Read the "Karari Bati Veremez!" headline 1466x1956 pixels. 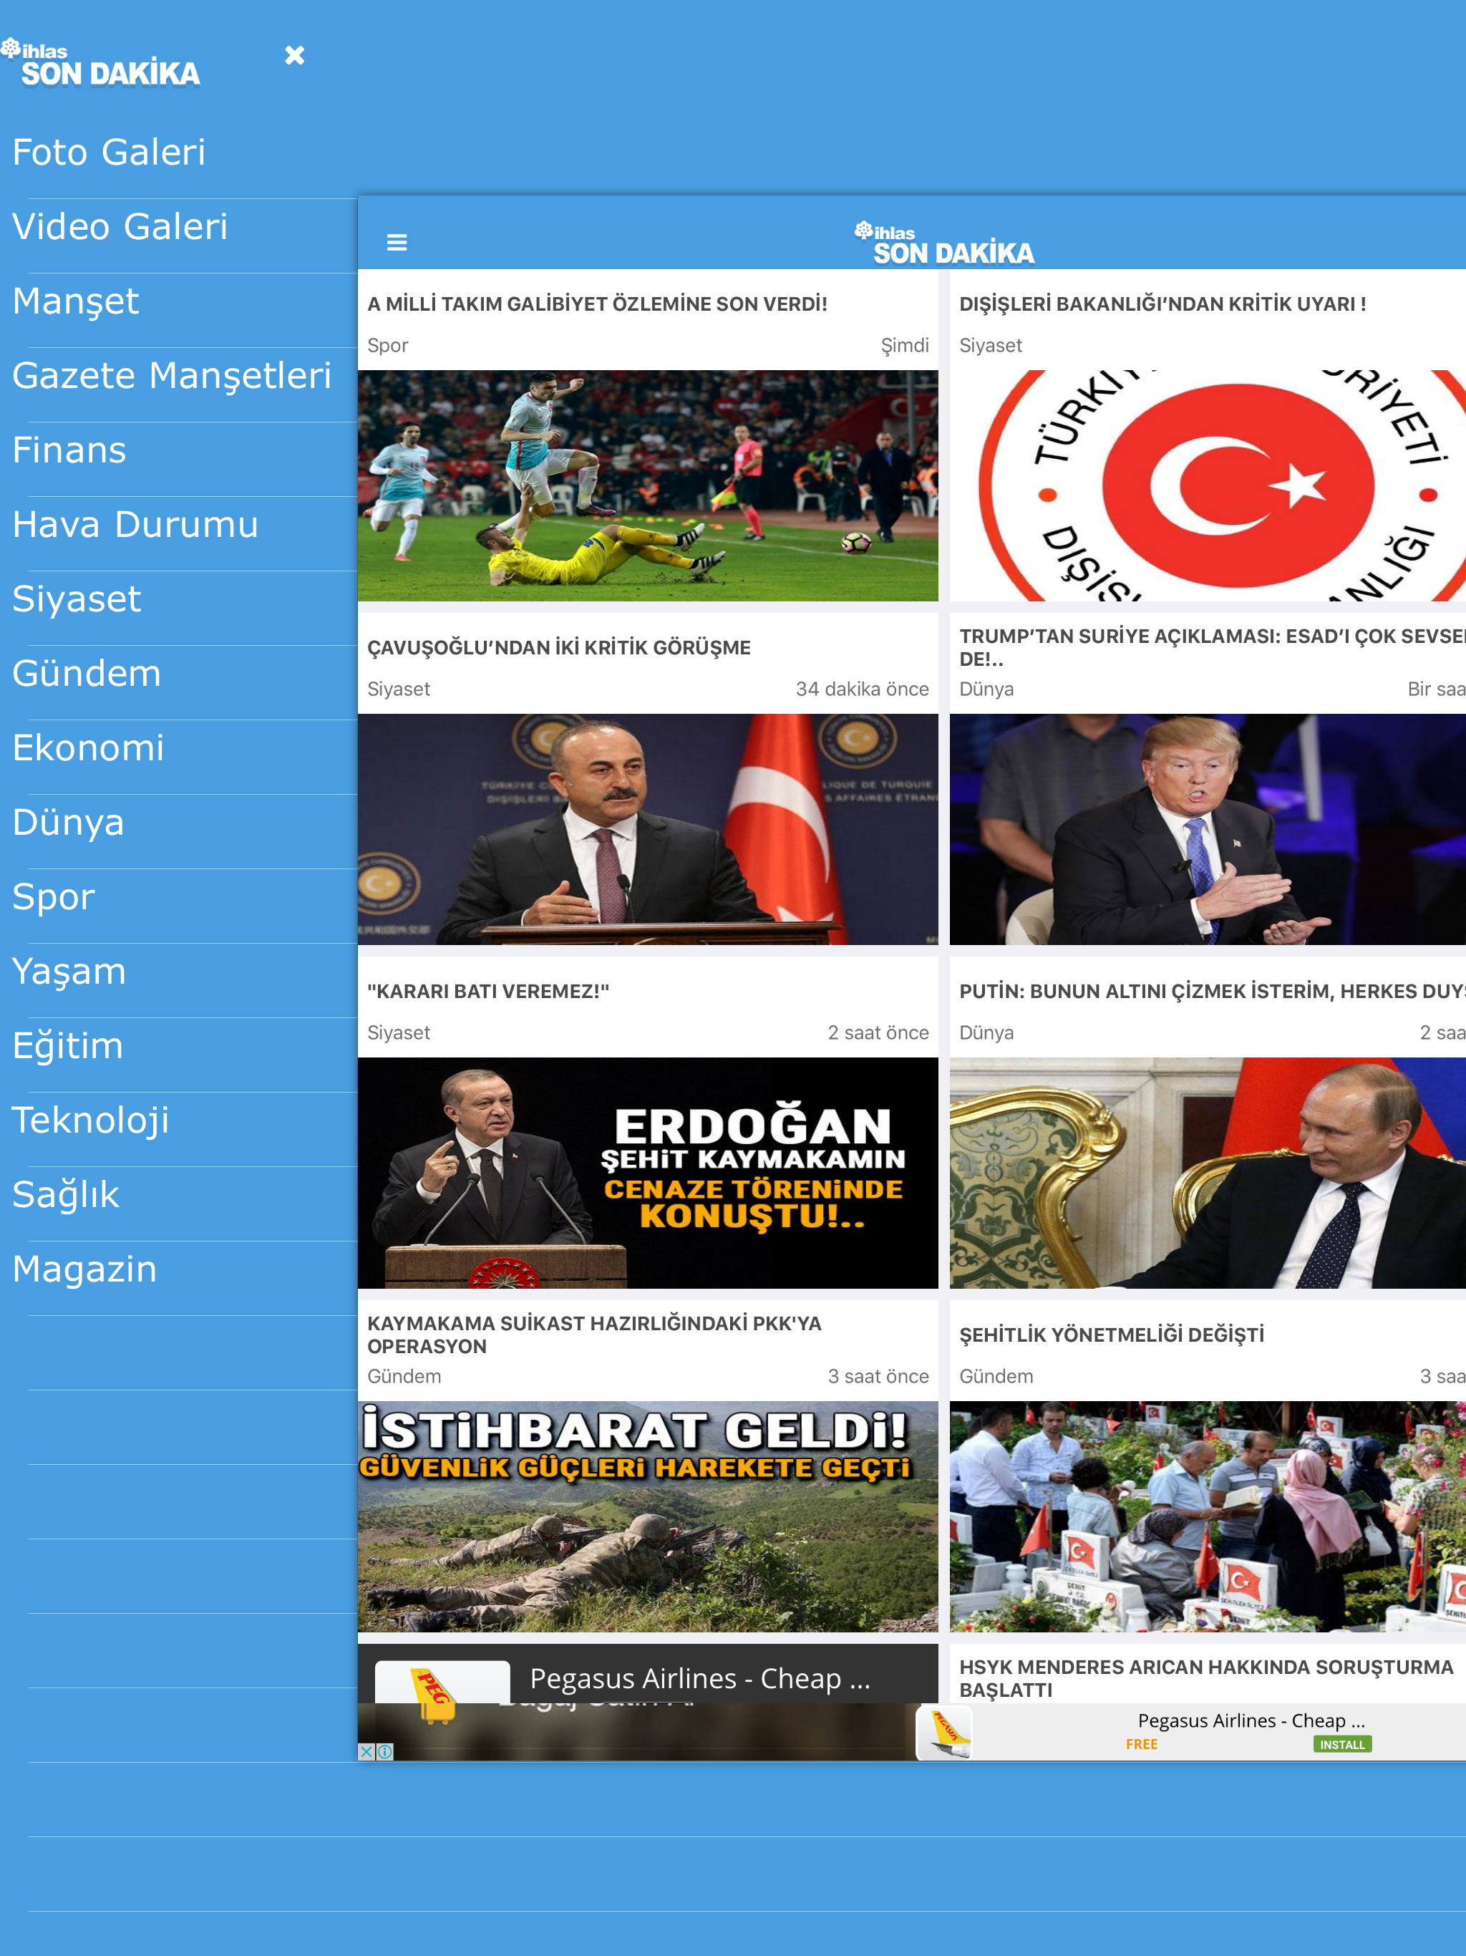488,992
